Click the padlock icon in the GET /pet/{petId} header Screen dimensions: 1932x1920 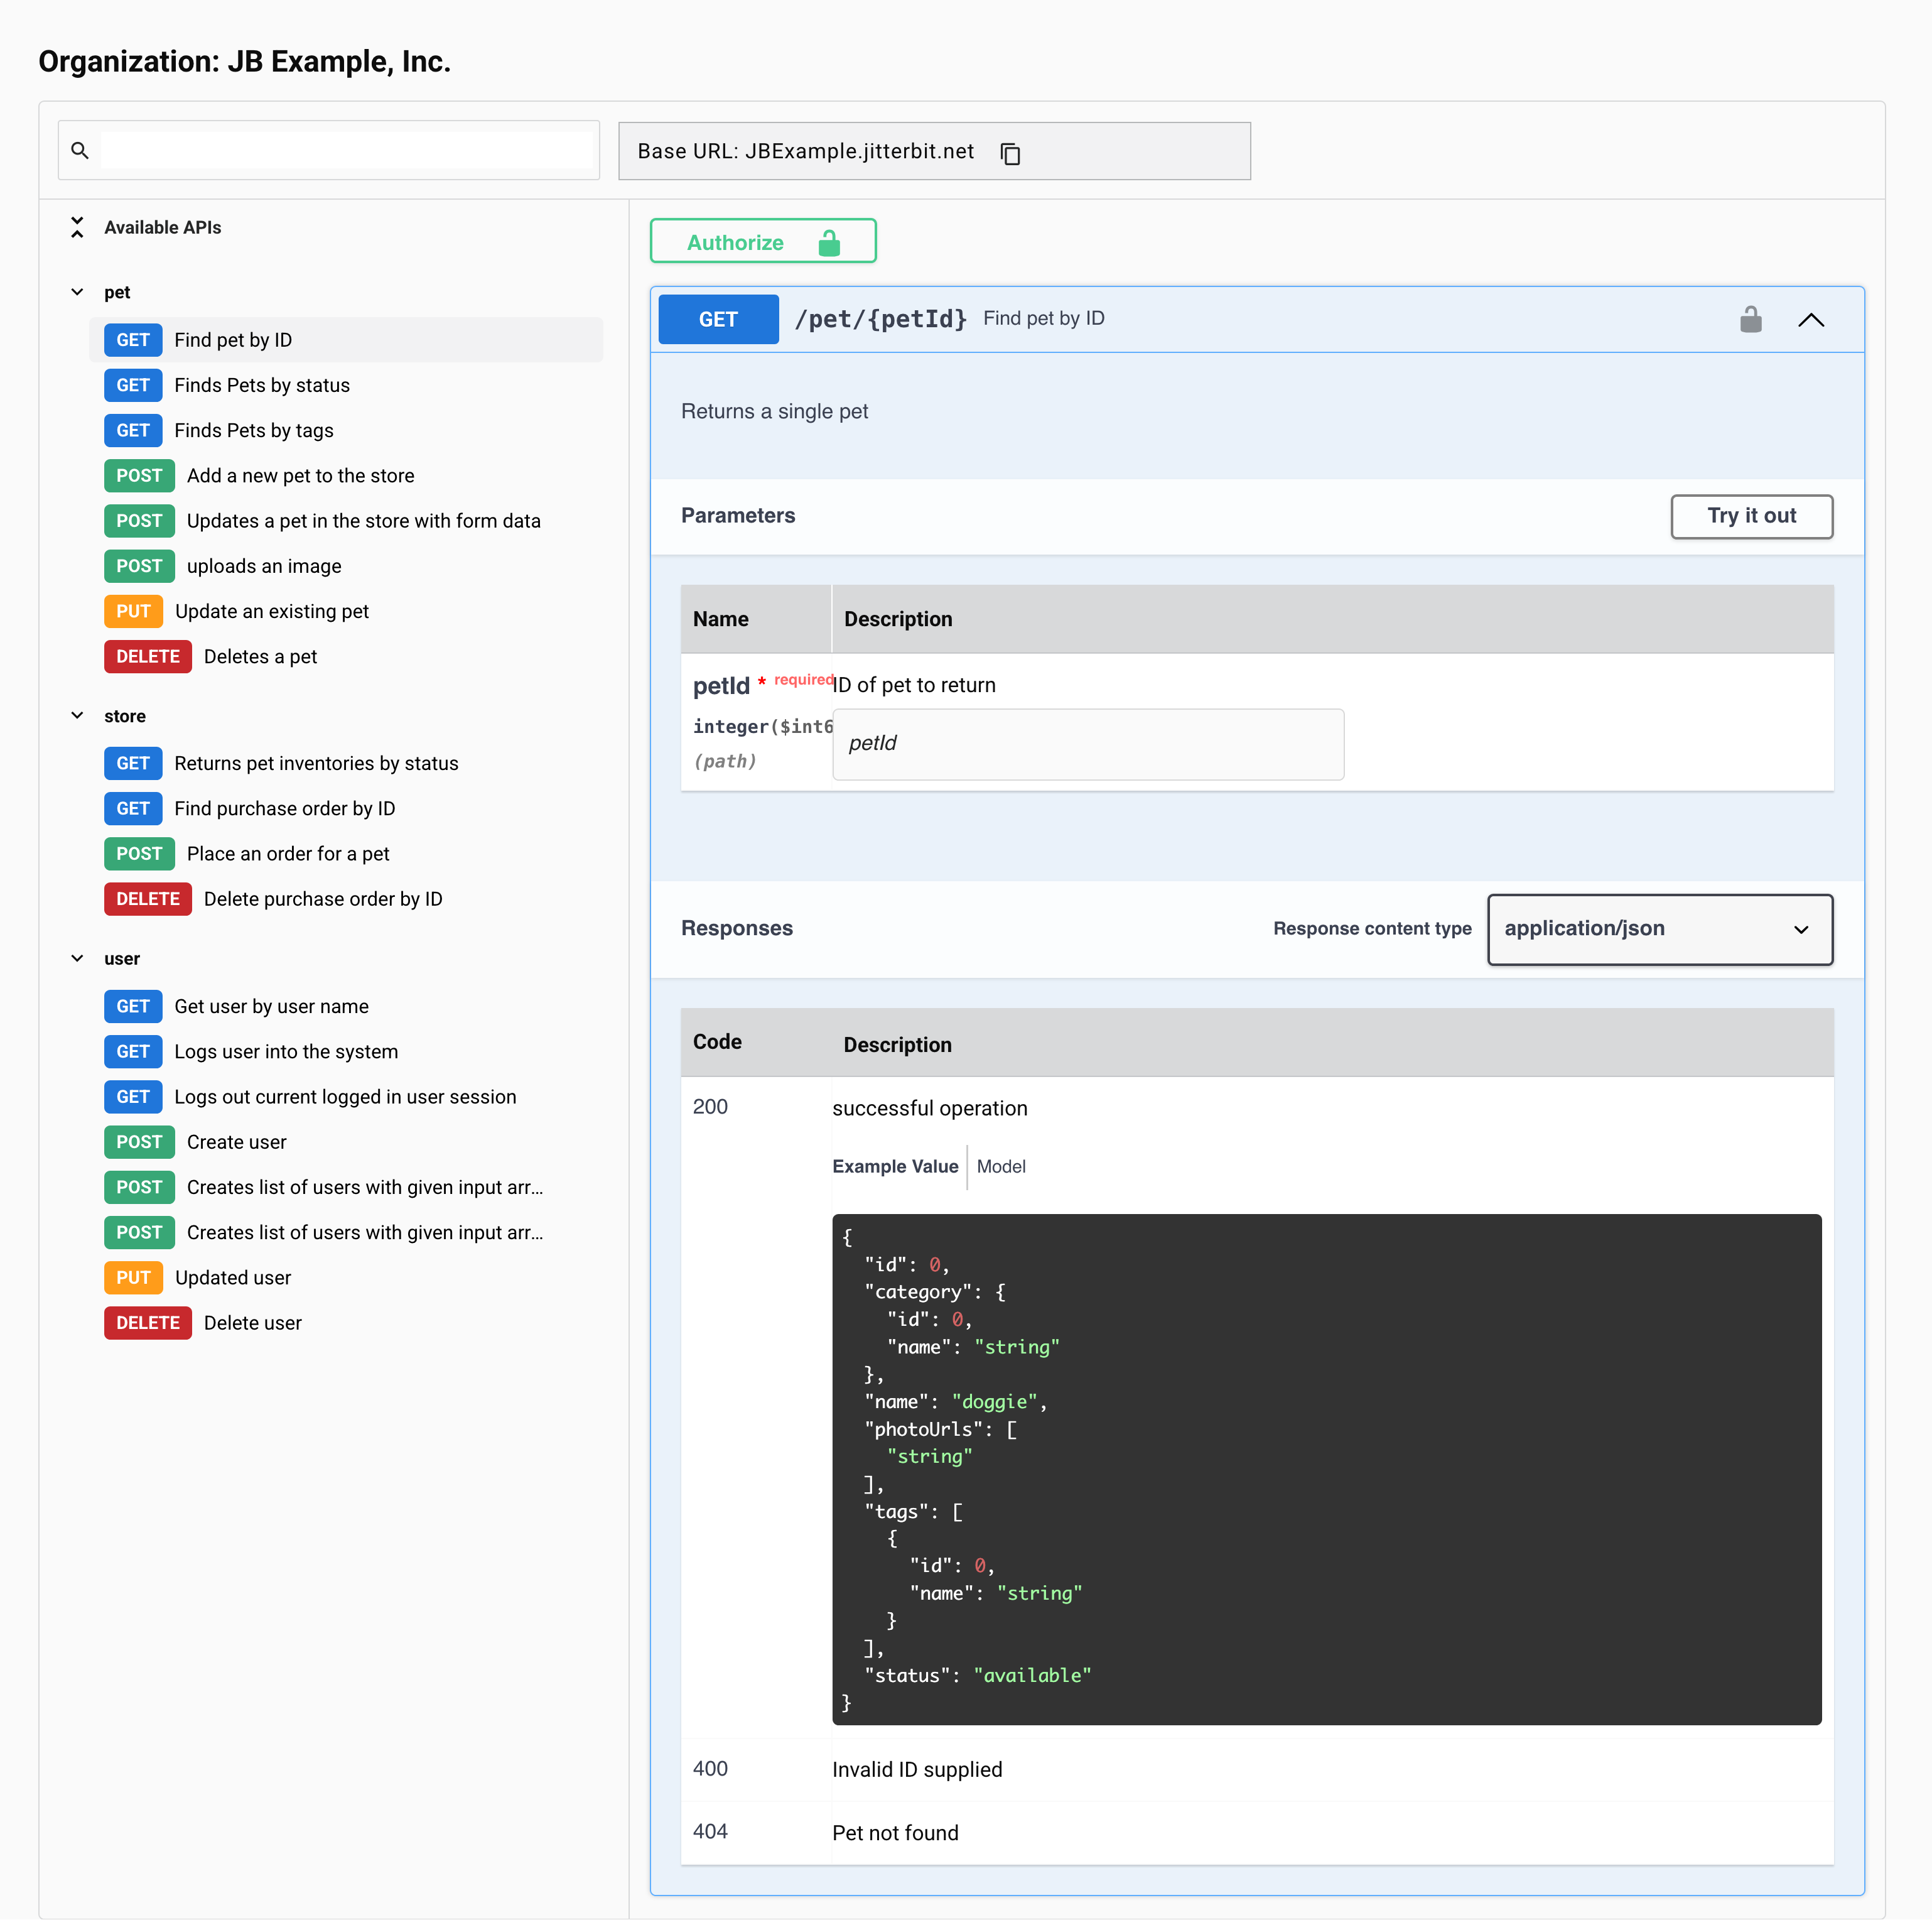[1750, 319]
